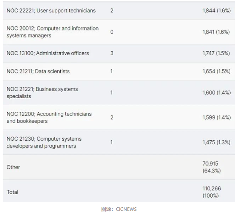Click Accounting technicians and bookkeepers label

pos(49,117)
